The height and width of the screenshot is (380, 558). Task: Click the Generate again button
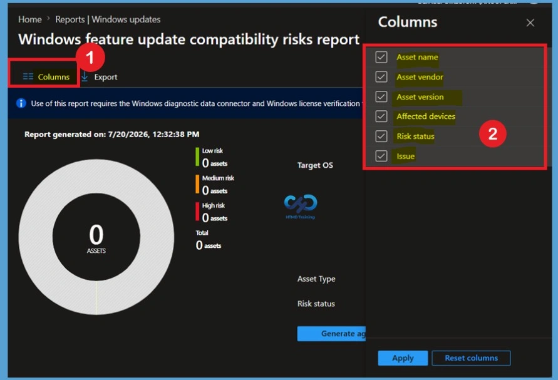pyautogui.click(x=331, y=334)
